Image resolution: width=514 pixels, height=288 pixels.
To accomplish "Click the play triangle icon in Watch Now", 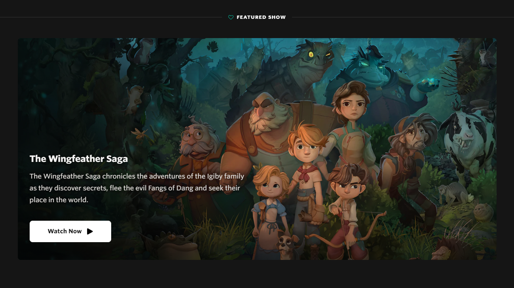I will tap(90, 231).
